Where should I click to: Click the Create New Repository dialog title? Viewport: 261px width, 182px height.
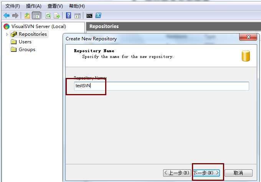[91, 39]
